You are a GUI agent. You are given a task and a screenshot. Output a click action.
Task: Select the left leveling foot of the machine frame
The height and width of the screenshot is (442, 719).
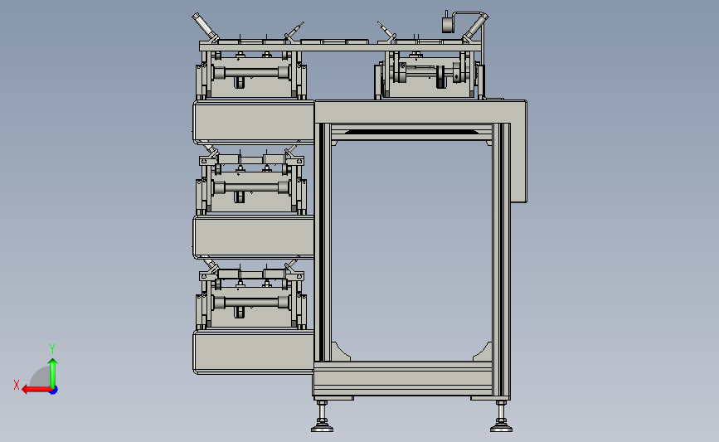tap(323, 416)
